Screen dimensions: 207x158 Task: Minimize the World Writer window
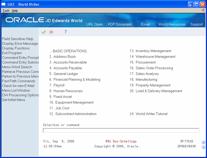[x=191, y=4]
